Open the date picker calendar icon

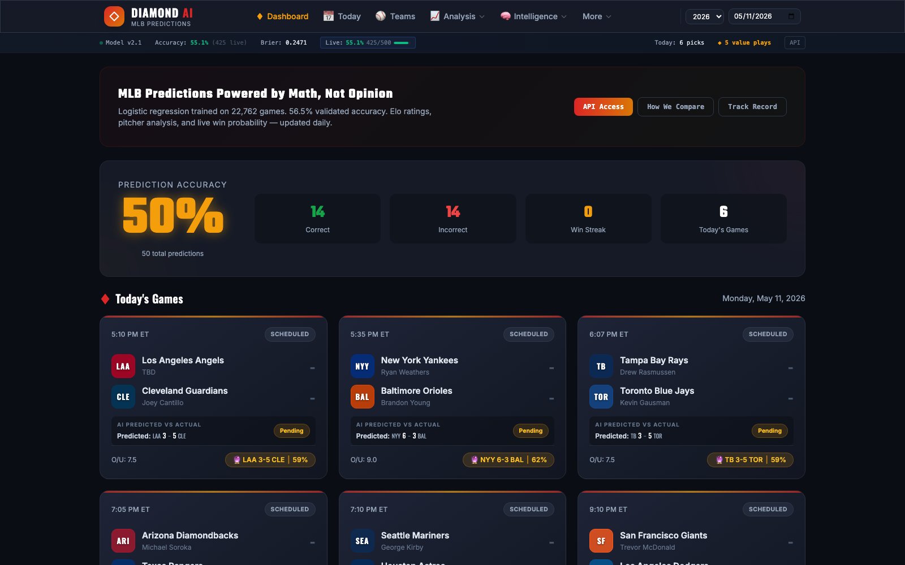point(791,16)
